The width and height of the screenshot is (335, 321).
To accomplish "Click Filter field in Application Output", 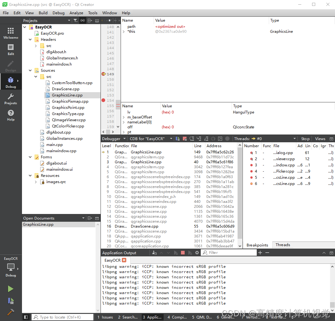I will [x=229, y=253].
